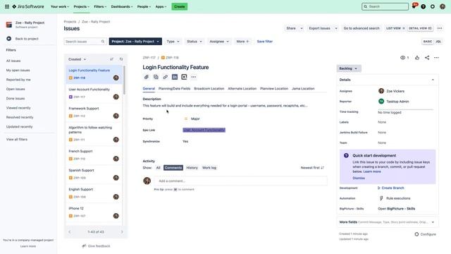Click the add child issue icon
Viewport: 451px width, 254px height.
[156, 77]
